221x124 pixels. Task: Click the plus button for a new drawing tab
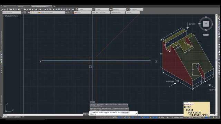[54, 6]
